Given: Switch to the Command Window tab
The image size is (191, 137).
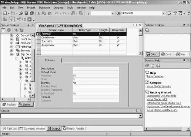Looking at the screenshot, I should pyautogui.click(x=32, y=129).
